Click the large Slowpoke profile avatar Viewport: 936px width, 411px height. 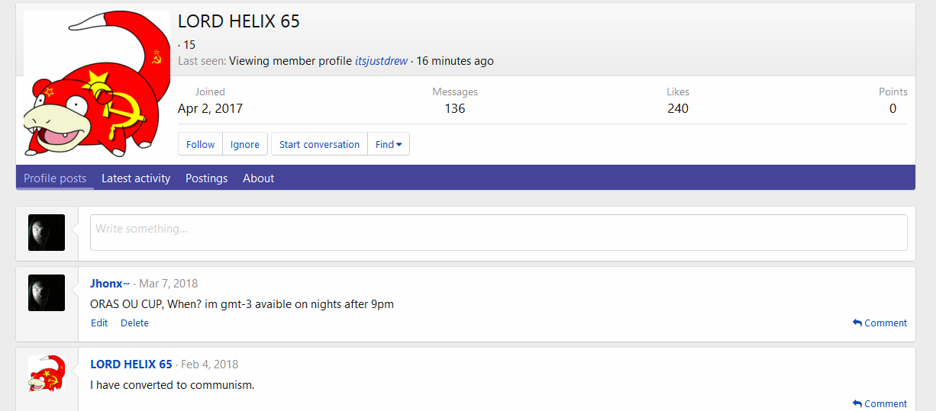(x=97, y=84)
